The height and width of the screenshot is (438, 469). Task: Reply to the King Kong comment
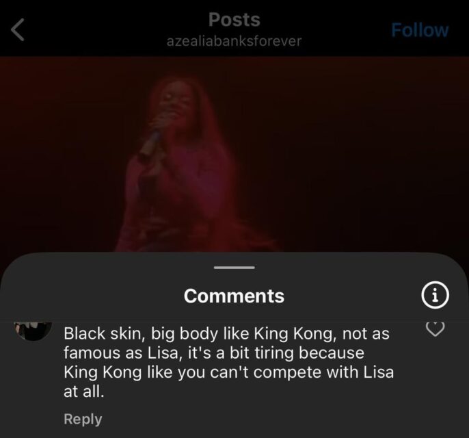click(x=83, y=419)
